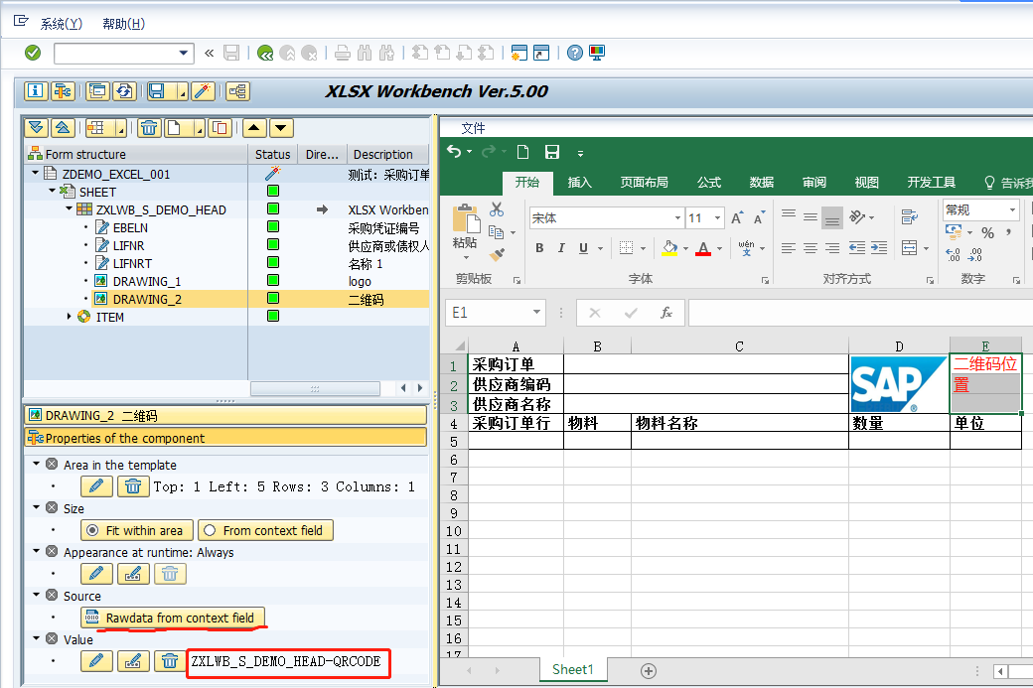Select the Sheet1 worksheet tab
Screen dimensions: 1033x688
(x=572, y=669)
